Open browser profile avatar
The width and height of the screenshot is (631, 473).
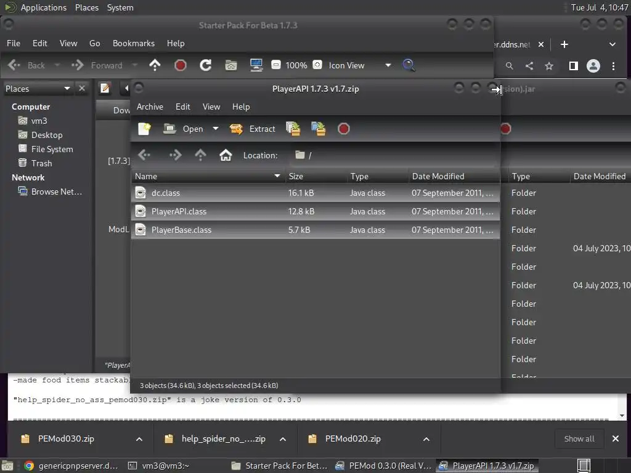tap(593, 66)
